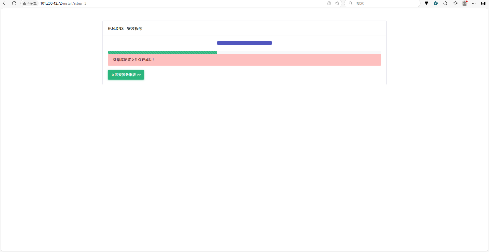Click the blue bar above progress bar
The height and width of the screenshot is (252, 489).
[x=244, y=43]
